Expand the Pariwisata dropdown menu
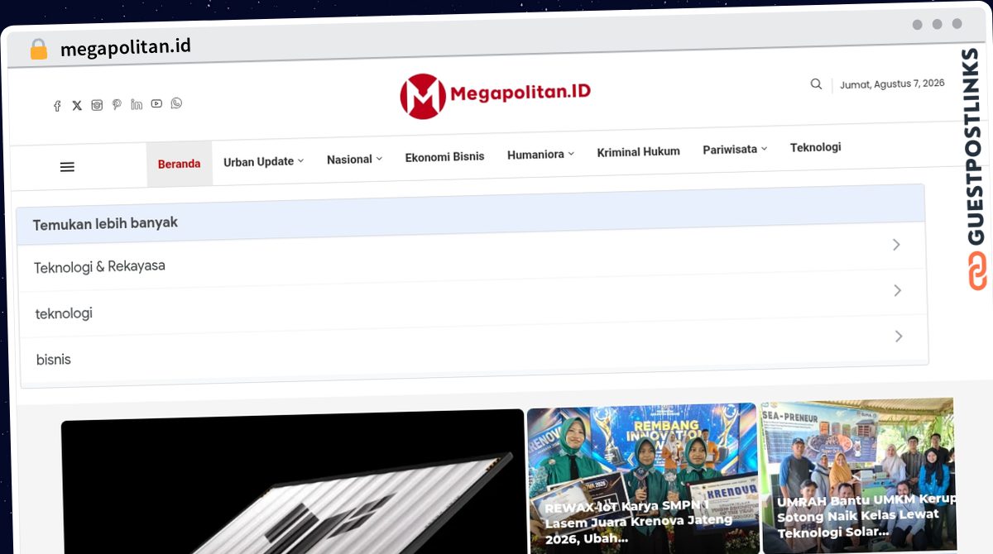Image resolution: width=993 pixels, height=554 pixels. coord(735,150)
